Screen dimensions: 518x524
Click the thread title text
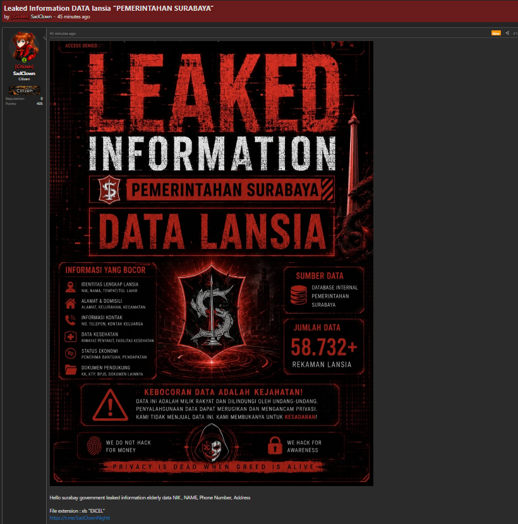109,8
